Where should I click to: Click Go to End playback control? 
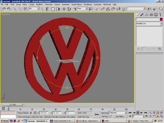pyautogui.click(x=146, y=113)
